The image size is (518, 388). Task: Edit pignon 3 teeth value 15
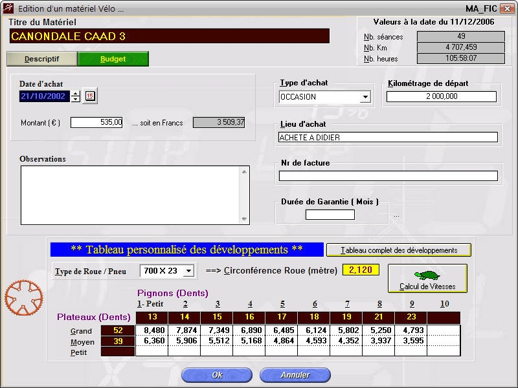(217, 317)
